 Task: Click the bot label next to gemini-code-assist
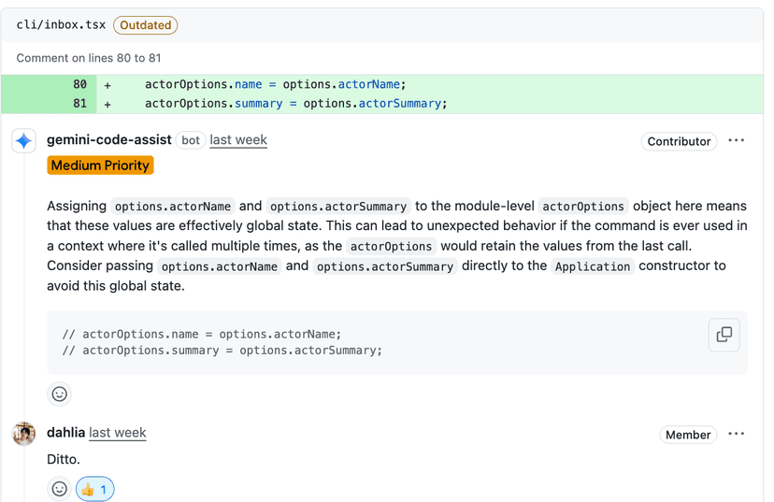click(x=191, y=140)
